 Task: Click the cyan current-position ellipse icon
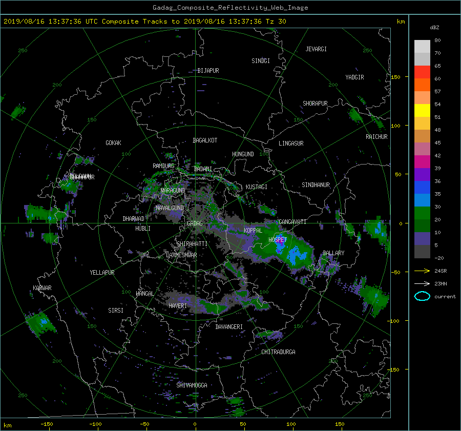422,296
